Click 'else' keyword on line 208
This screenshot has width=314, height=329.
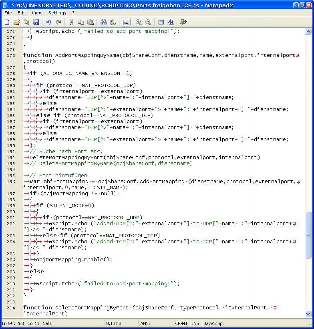coord(37,272)
